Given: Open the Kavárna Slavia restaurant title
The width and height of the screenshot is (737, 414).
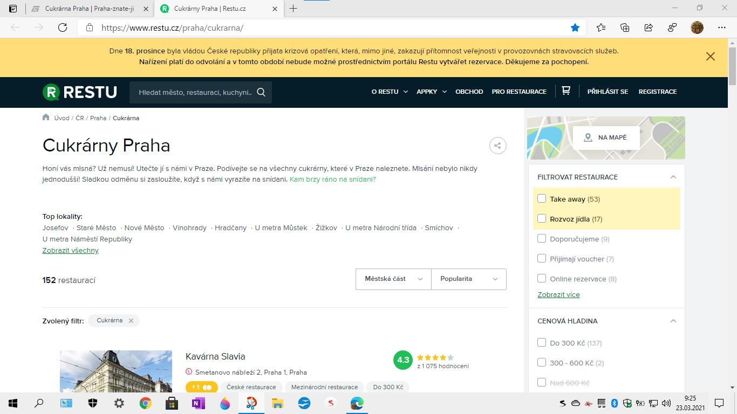Looking at the screenshot, I should [215, 357].
